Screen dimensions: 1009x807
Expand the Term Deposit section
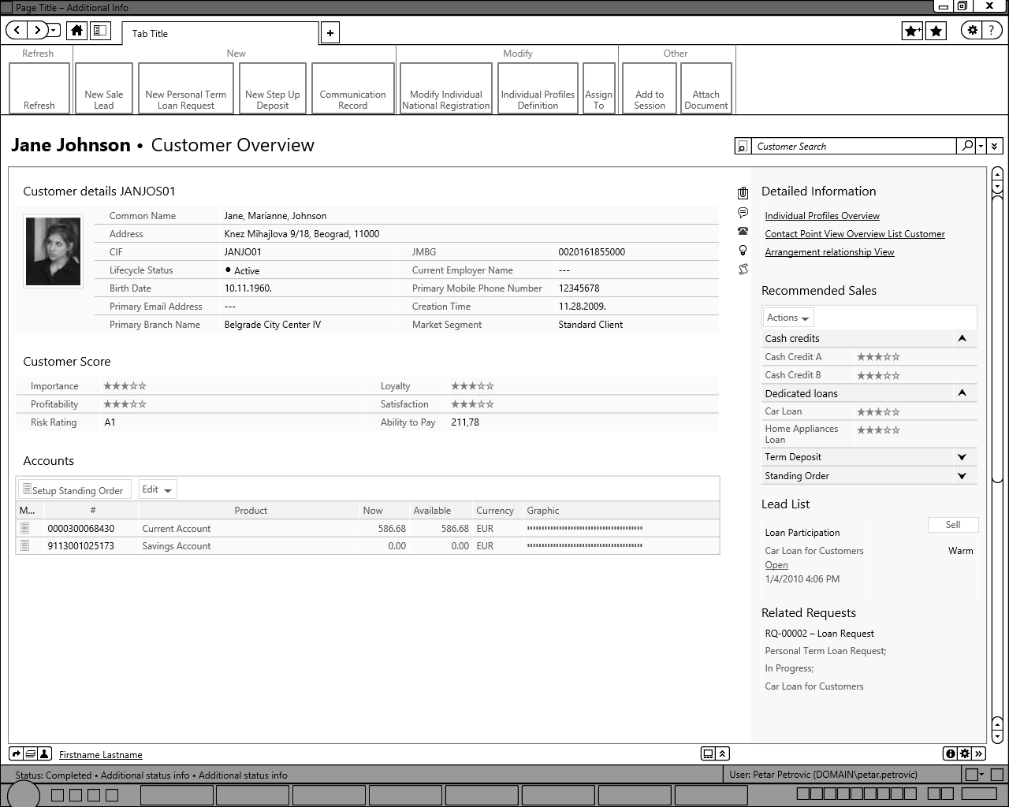point(962,456)
